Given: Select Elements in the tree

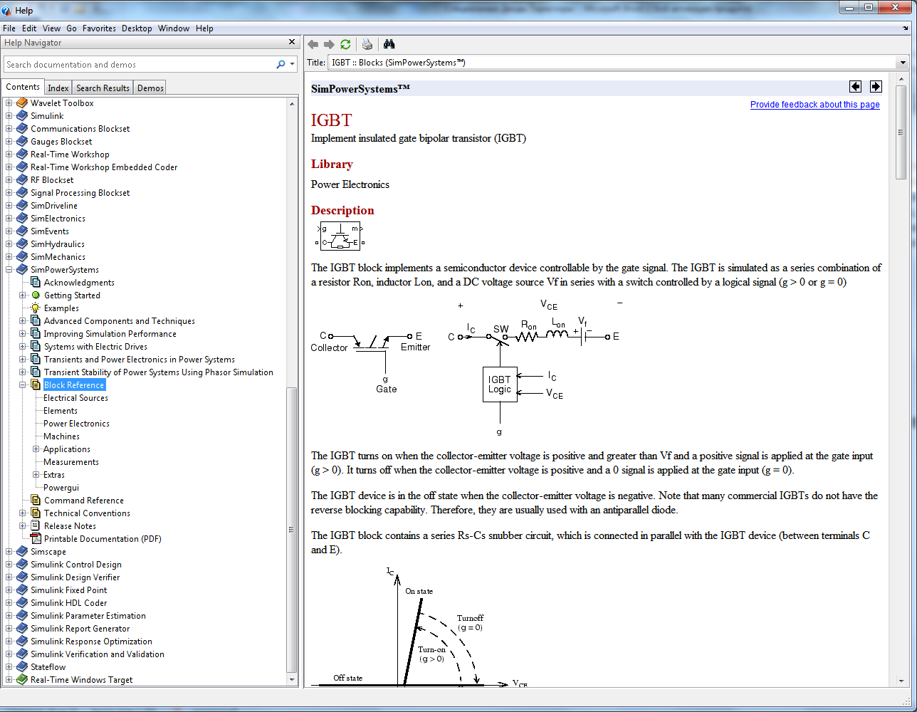Looking at the screenshot, I should pyautogui.click(x=60, y=411).
